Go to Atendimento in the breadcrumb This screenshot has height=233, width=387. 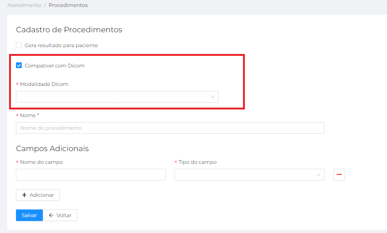pos(24,5)
